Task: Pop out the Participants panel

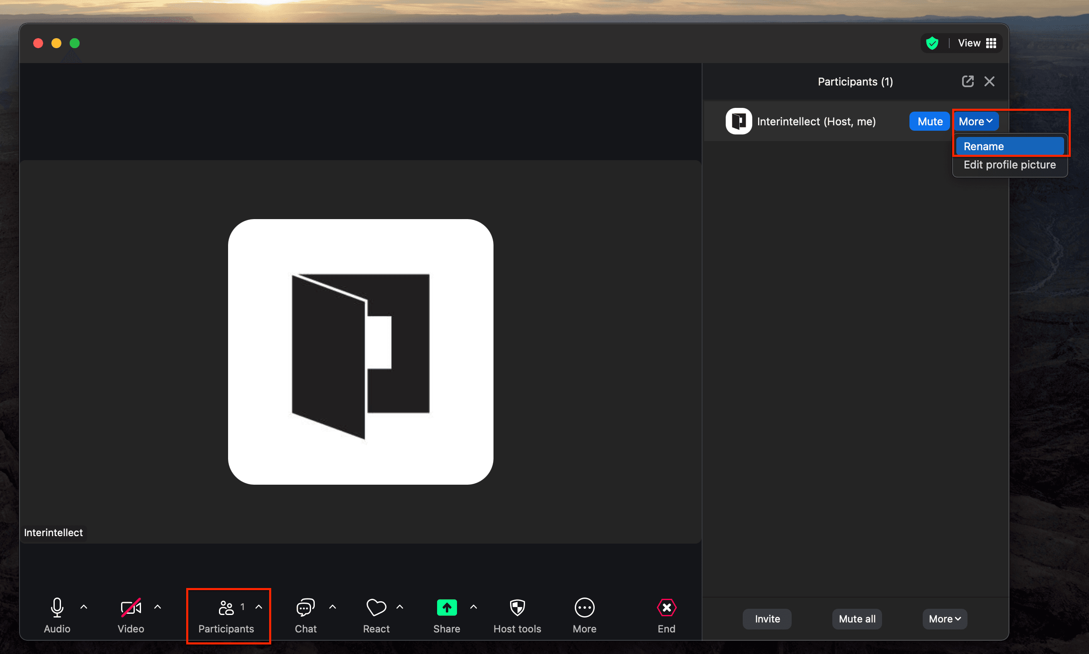Action: (x=967, y=81)
